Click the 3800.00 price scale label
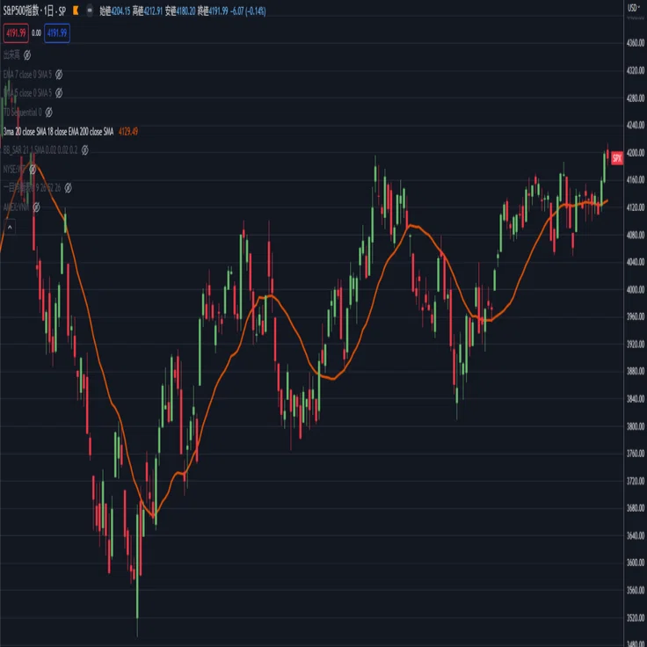Image resolution: width=647 pixels, height=647 pixels. (x=636, y=425)
